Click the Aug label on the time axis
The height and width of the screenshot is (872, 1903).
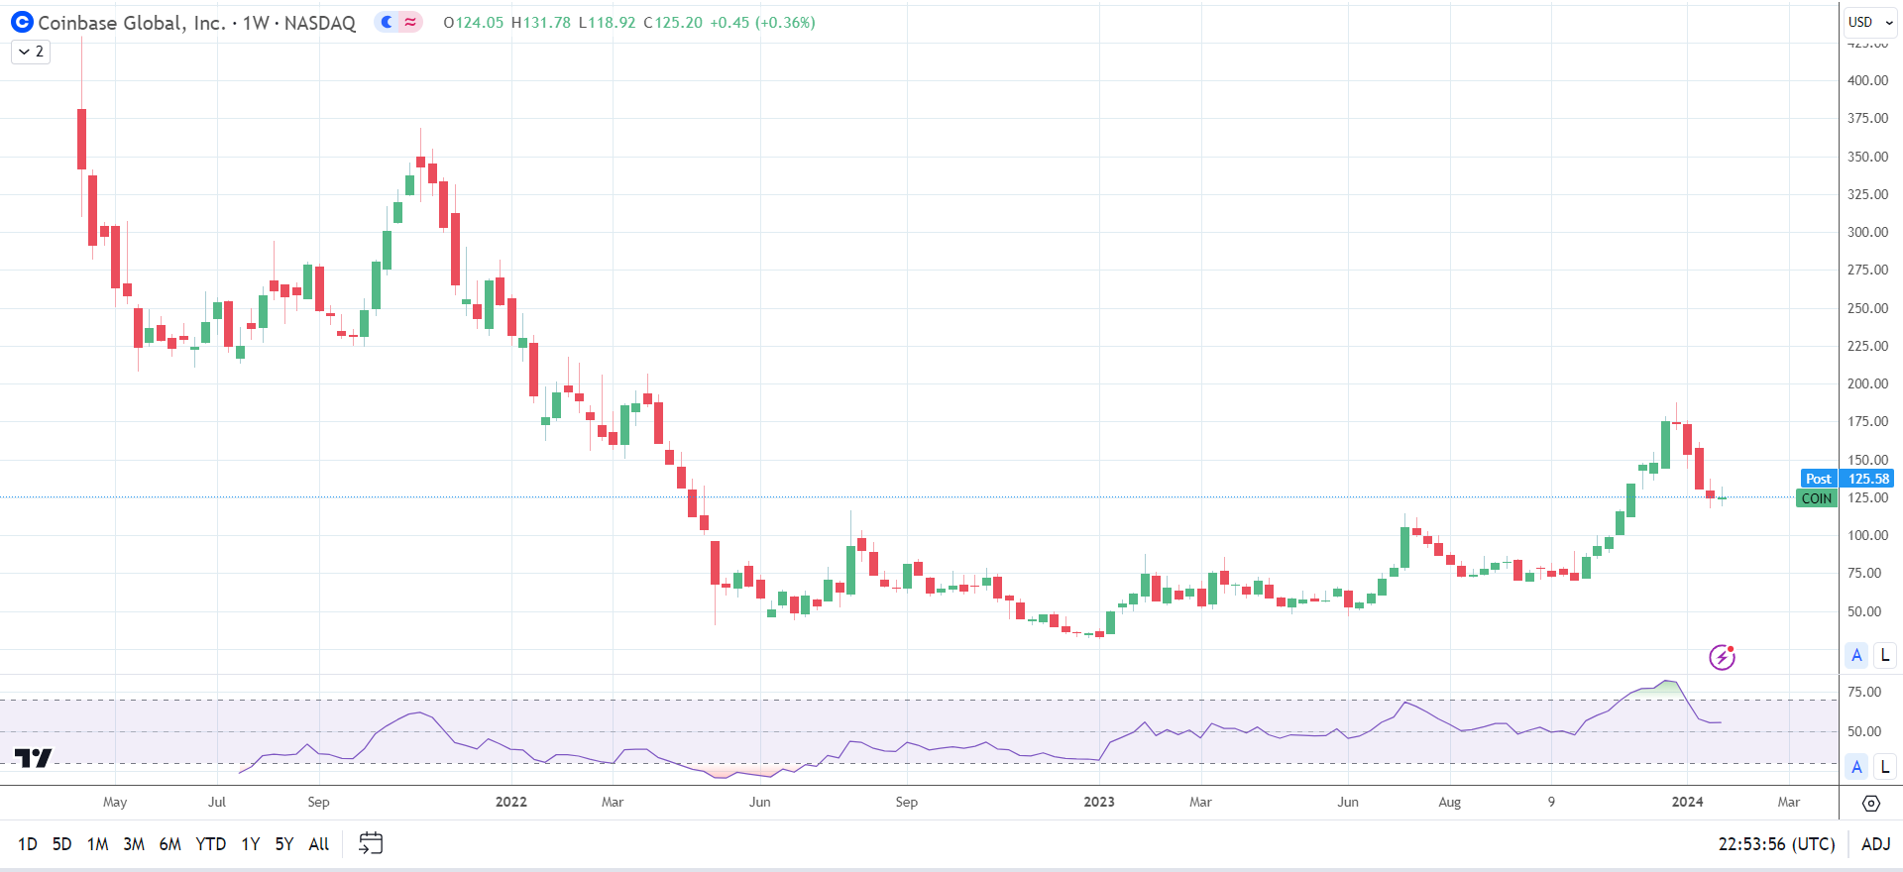(x=1449, y=802)
